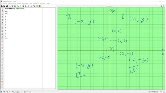166x93 pixels.
Task: Create a new program file
Action: pyautogui.click(x=2, y=6)
